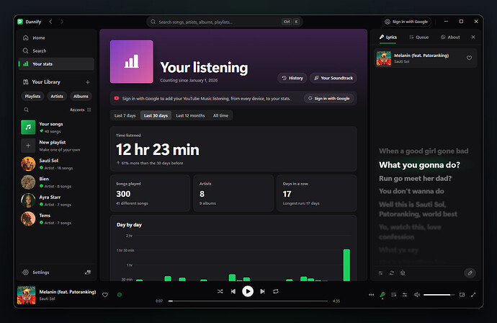Click green status icon beside heart

pos(120,295)
